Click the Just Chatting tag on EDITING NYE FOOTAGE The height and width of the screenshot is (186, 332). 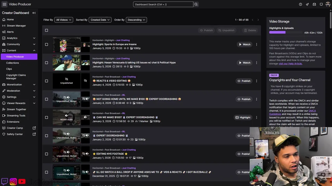click(x=129, y=150)
